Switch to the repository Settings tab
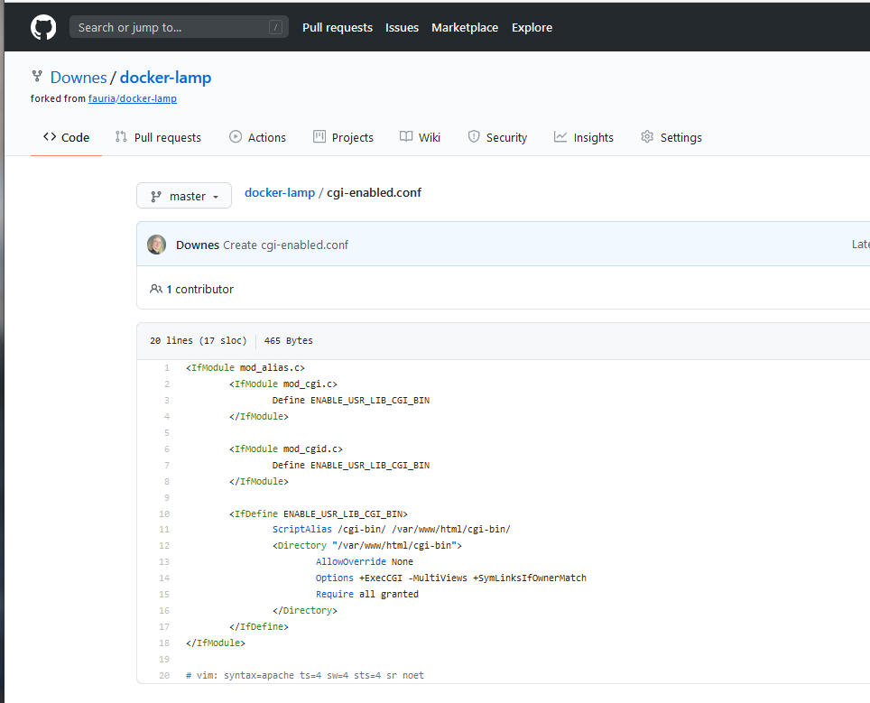This screenshot has width=870, height=703. click(x=671, y=137)
